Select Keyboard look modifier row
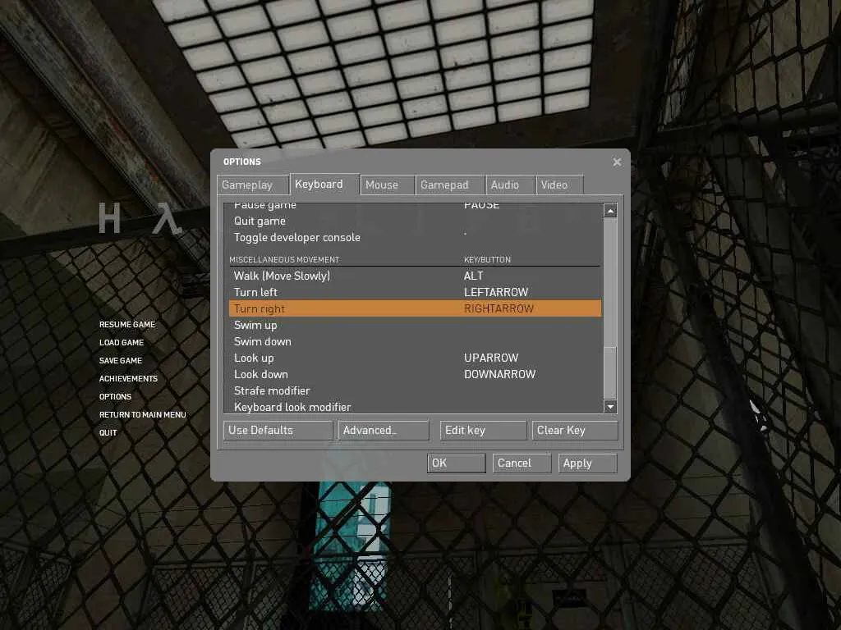The height and width of the screenshot is (630, 841). pyautogui.click(x=415, y=407)
